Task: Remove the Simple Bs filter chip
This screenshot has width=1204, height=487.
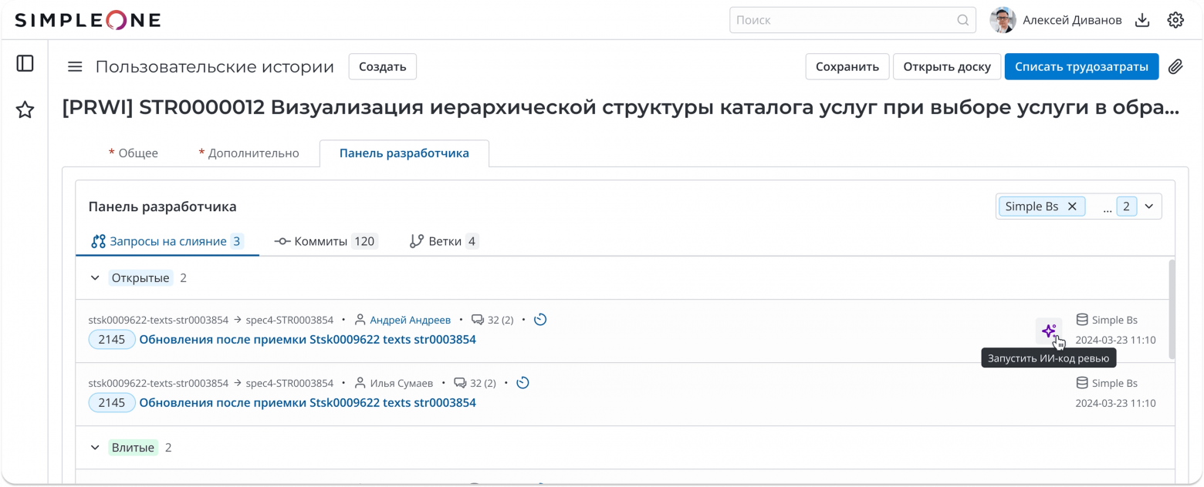Action: [1072, 206]
